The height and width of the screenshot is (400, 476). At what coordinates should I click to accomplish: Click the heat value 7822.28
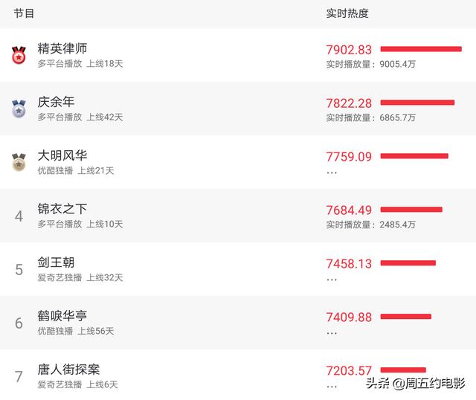click(x=349, y=103)
